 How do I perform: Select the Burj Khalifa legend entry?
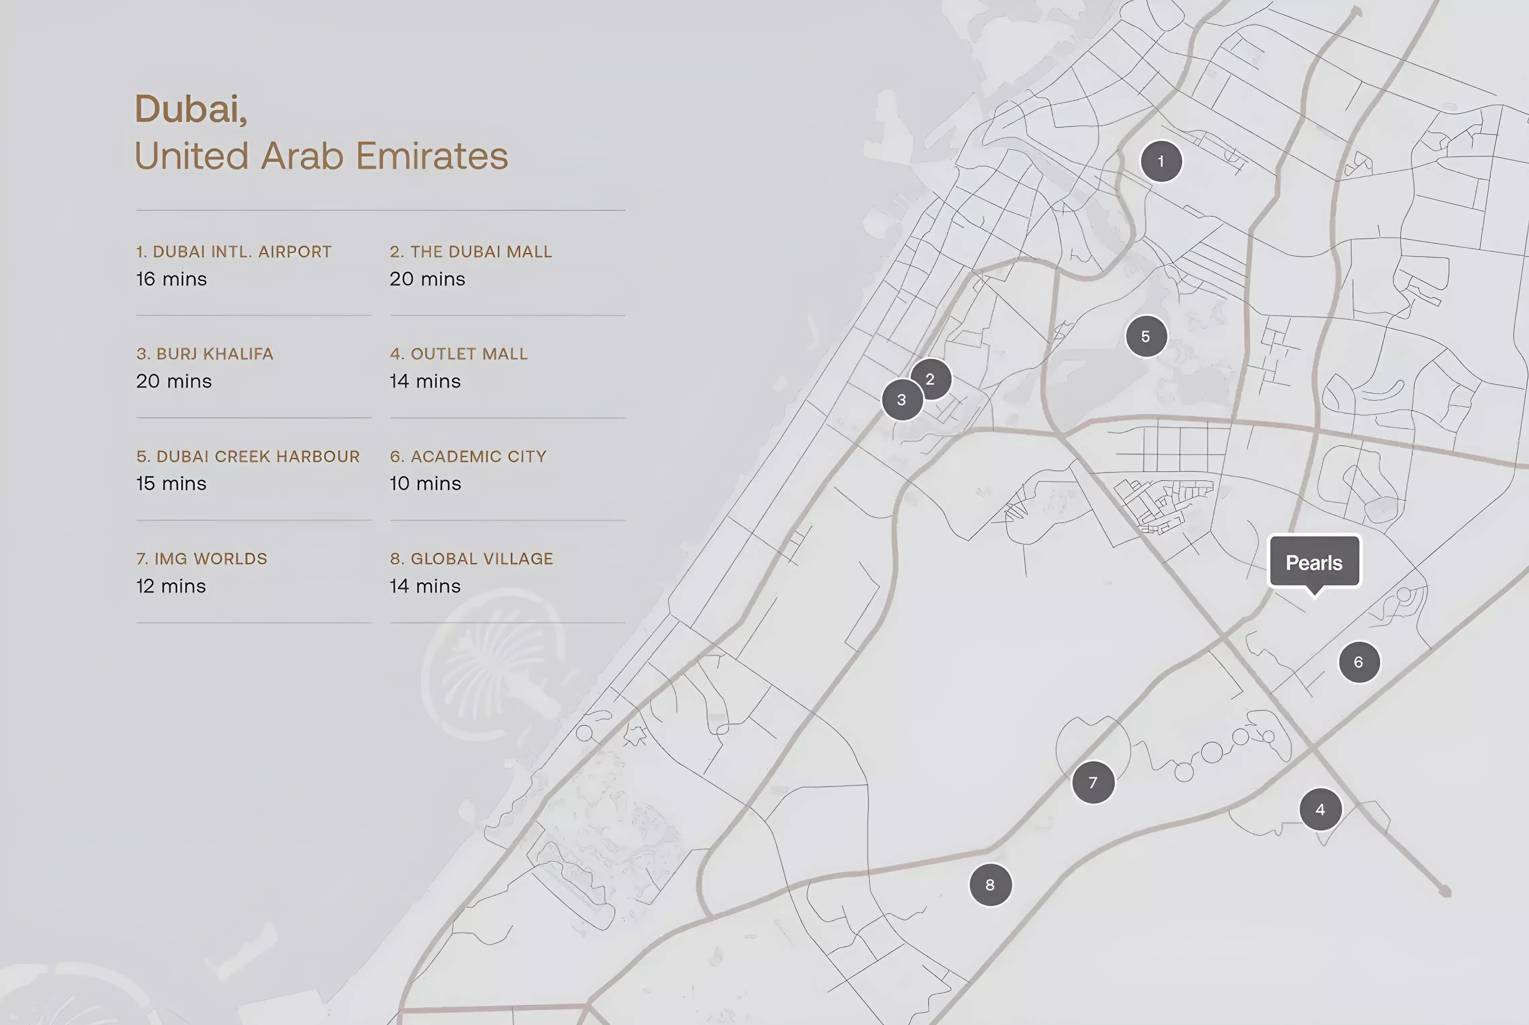pos(205,354)
